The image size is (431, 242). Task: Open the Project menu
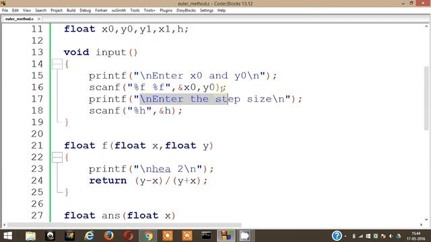[57, 11]
